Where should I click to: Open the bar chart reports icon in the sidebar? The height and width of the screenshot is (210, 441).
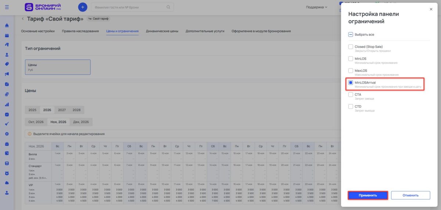tap(7, 104)
